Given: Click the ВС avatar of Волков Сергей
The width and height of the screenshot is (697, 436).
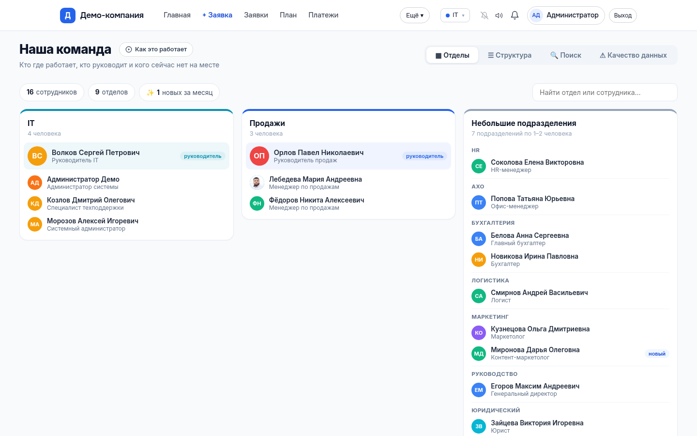Looking at the screenshot, I should [37, 156].
